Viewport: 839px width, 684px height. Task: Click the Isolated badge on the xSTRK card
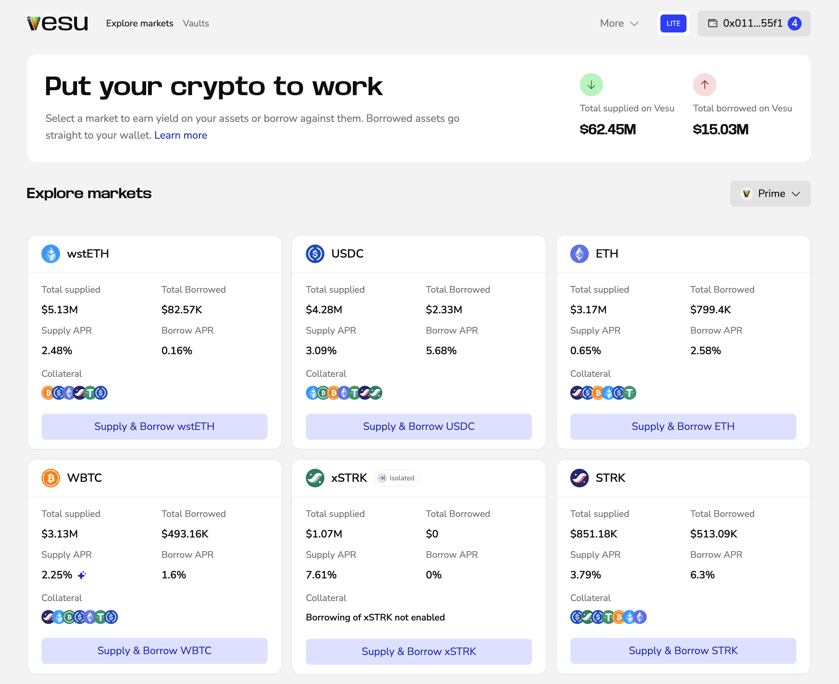[397, 478]
